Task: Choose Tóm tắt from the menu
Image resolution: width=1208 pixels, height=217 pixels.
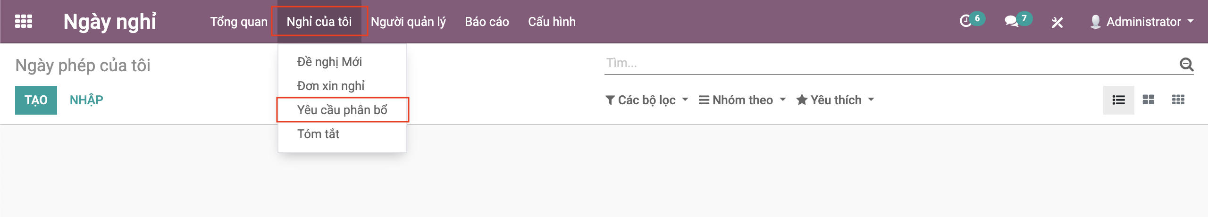Action: (319, 134)
